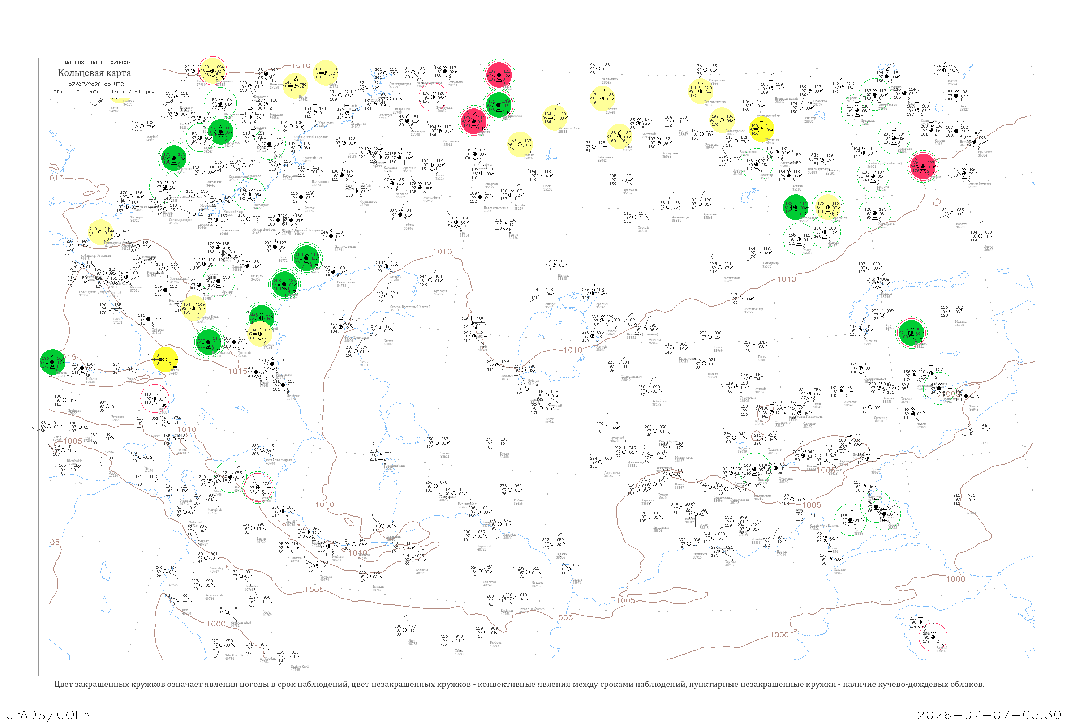Click the map title "Кольцевая карта"
This screenshot has width=1084, height=723.
[x=94, y=73]
